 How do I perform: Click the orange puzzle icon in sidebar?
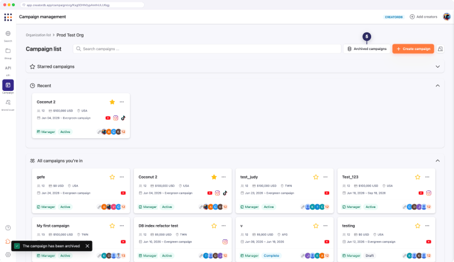[x=8, y=242]
